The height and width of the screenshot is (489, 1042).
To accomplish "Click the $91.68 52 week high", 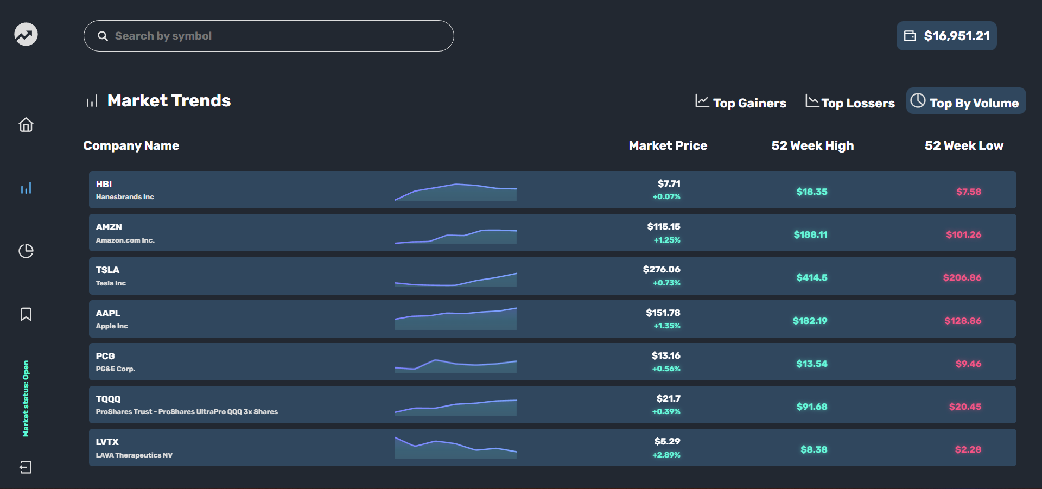I will coord(812,407).
